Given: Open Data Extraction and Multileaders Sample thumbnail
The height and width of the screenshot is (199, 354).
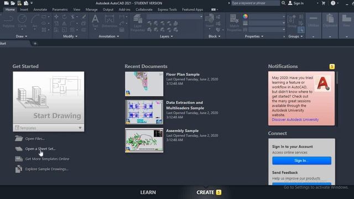Looking at the screenshot, I should click(144, 112).
